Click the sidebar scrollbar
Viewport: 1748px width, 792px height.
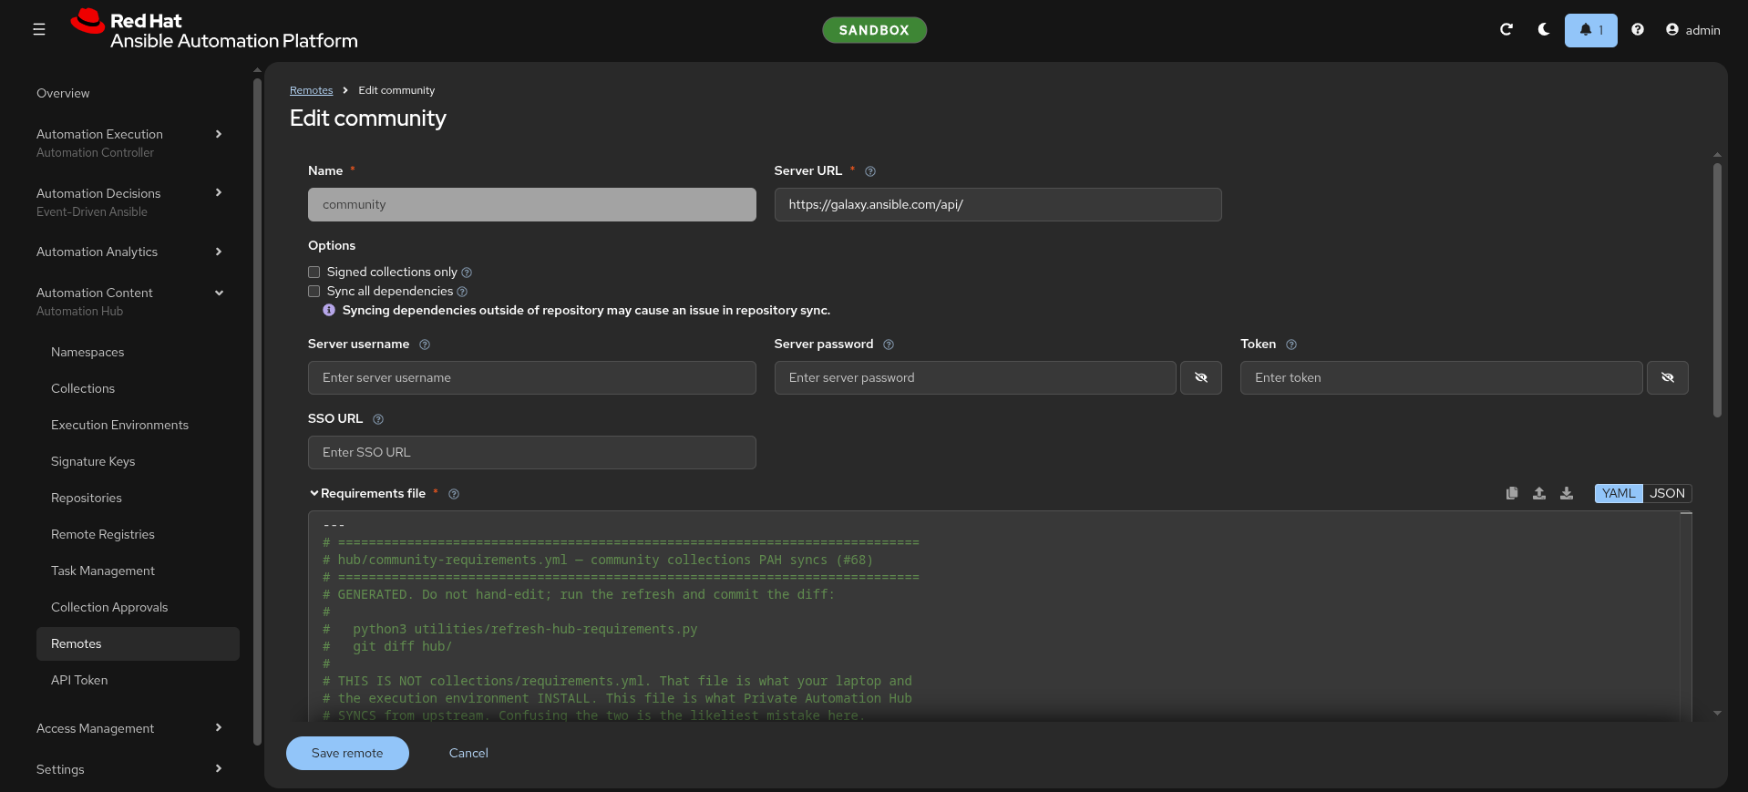257,410
